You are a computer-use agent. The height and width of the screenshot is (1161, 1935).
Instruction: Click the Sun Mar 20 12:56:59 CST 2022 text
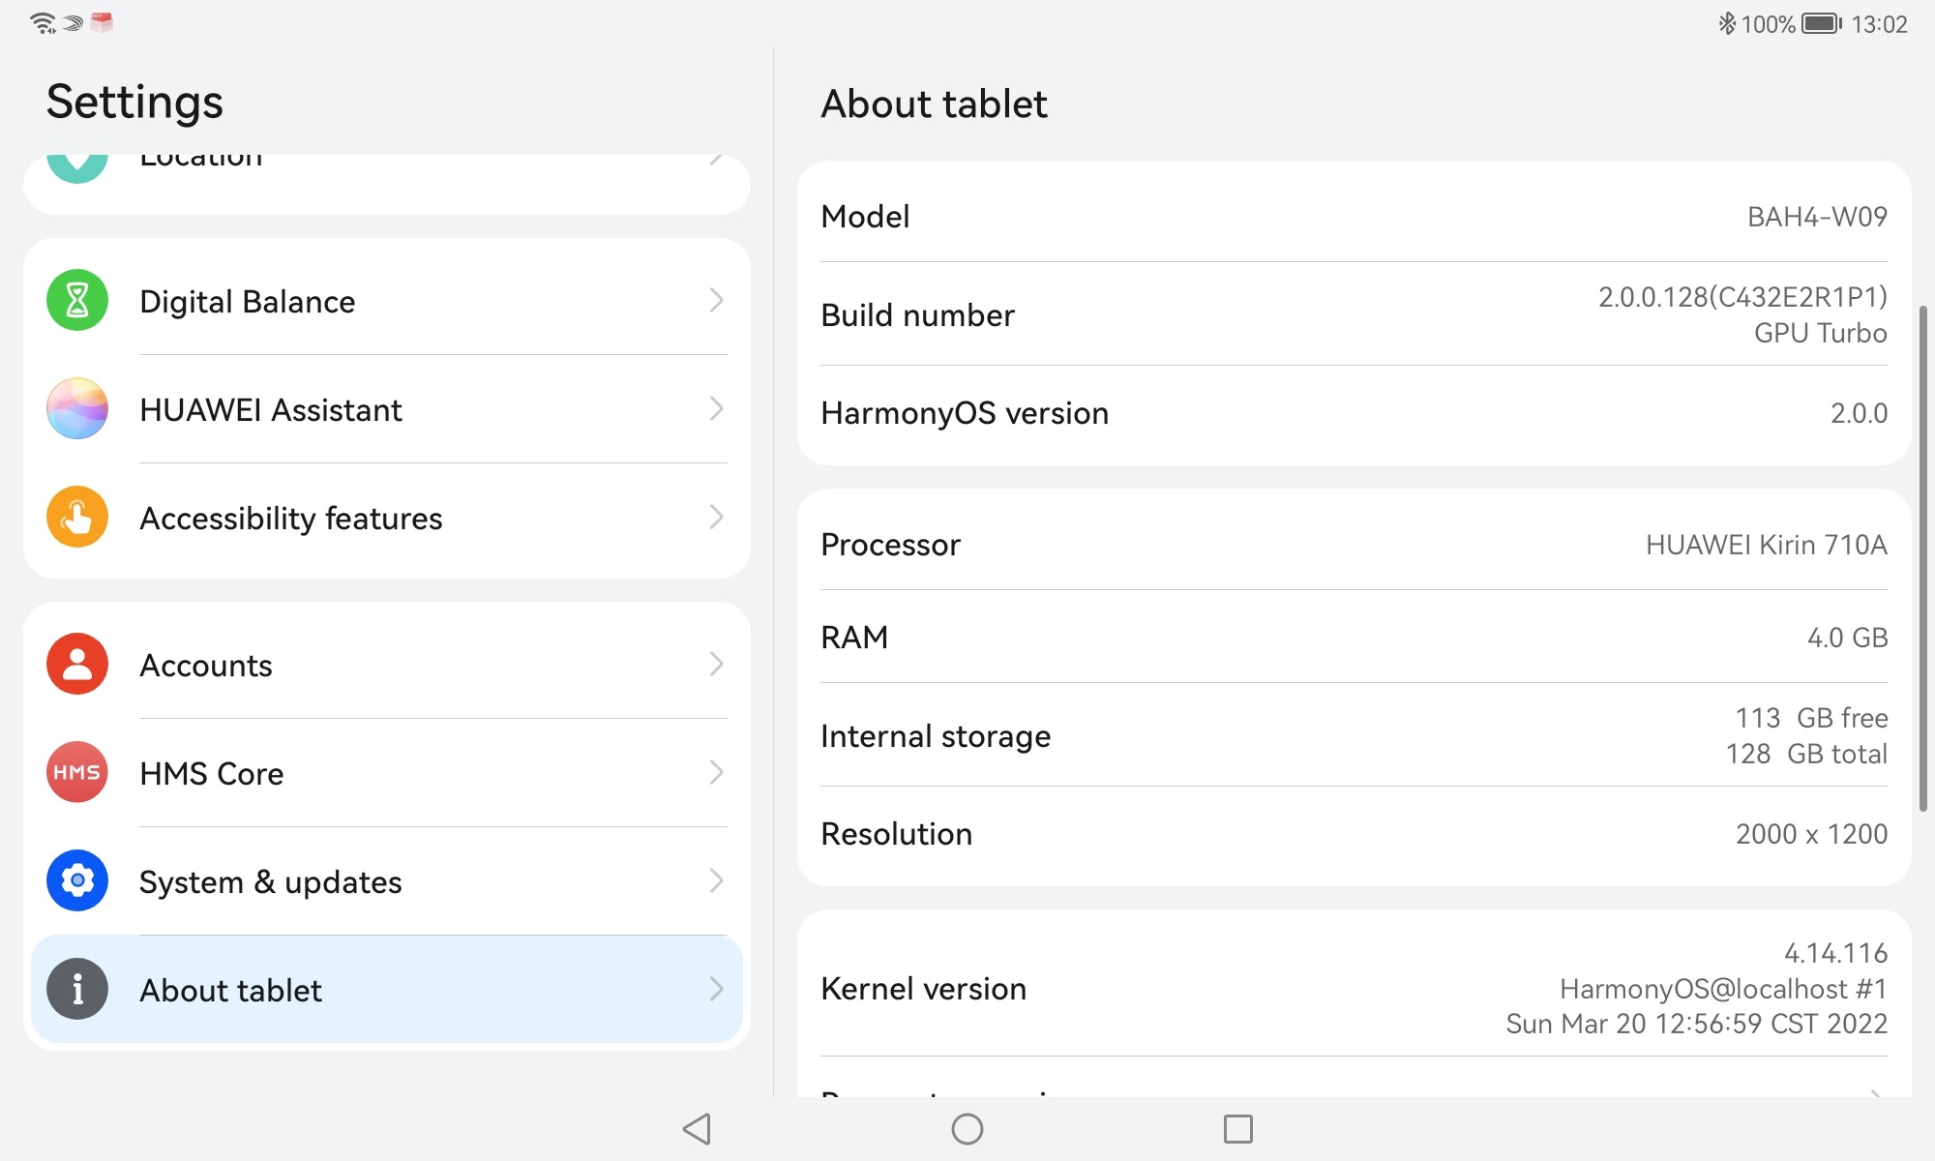(1696, 1024)
